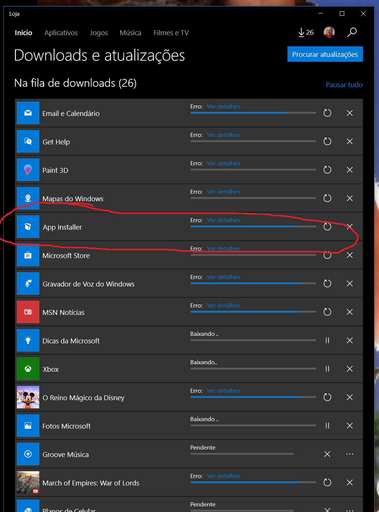Screen dimensions: 379x512
Task: View error details for Mapas do Windows
Action: coord(224,192)
